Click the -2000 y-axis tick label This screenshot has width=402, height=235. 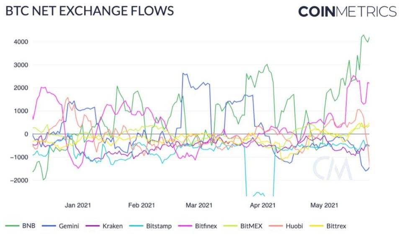pyautogui.click(x=19, y=180)
